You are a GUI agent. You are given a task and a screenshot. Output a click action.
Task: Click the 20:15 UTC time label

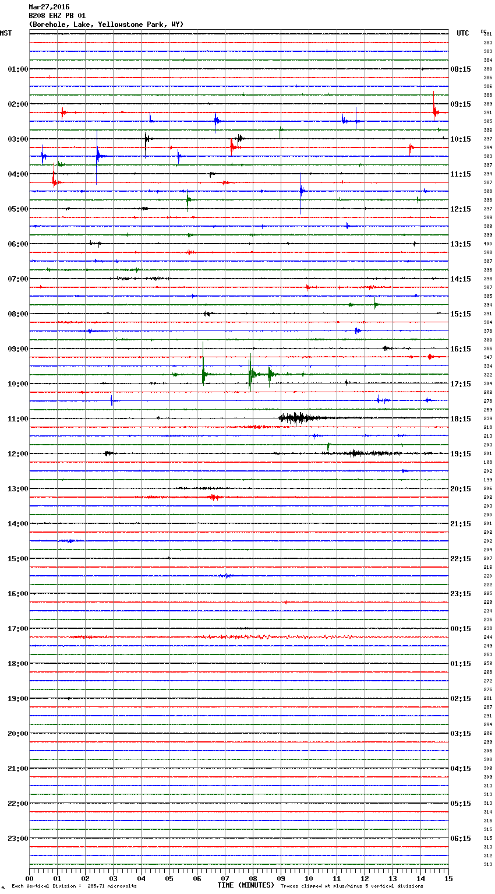click(461, 489)
